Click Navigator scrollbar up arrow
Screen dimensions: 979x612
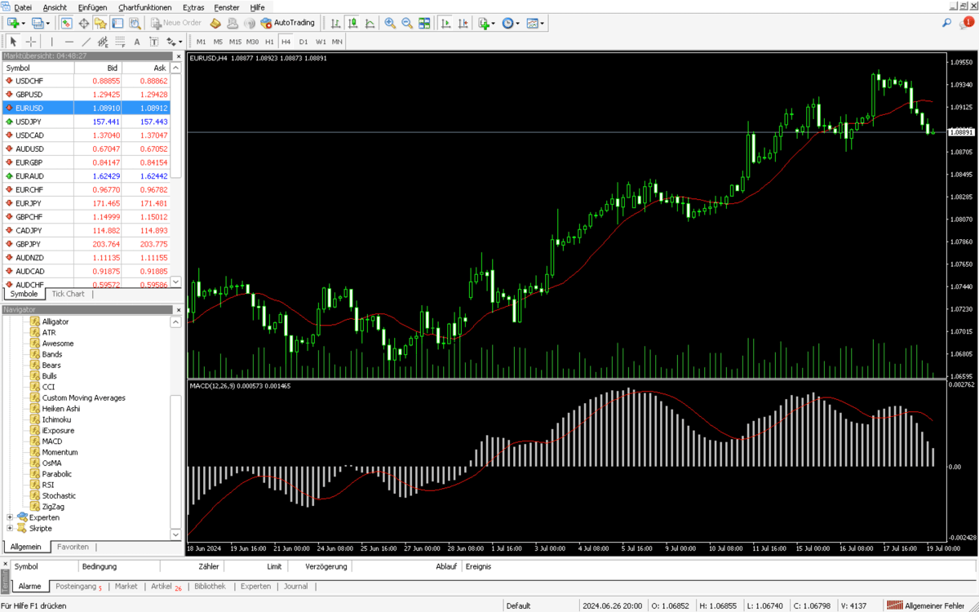[176, 322]
